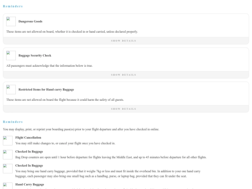Click the Flight Cancellation heading

(x=28, y=138)
